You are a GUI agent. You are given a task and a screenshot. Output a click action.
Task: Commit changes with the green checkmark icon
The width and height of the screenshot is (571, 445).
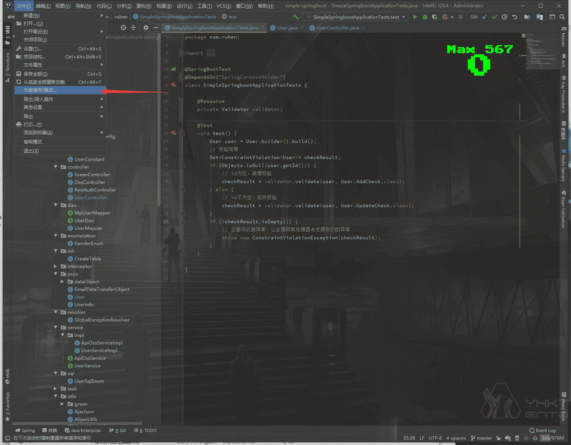coord(495,17)
